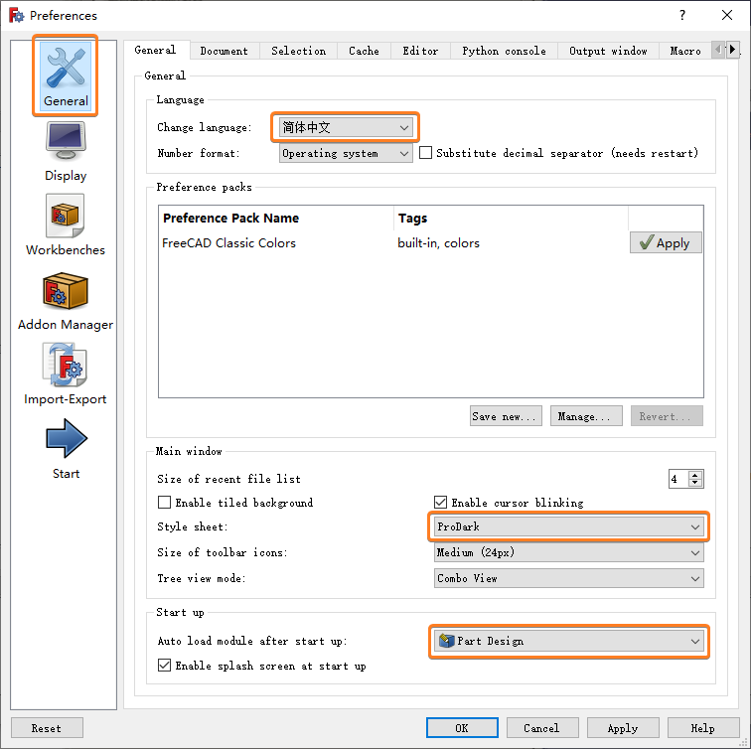Open the Display preferences section

point(66,151)
